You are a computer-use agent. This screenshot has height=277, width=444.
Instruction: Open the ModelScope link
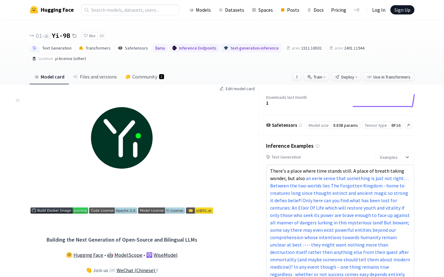coord(128,255)
